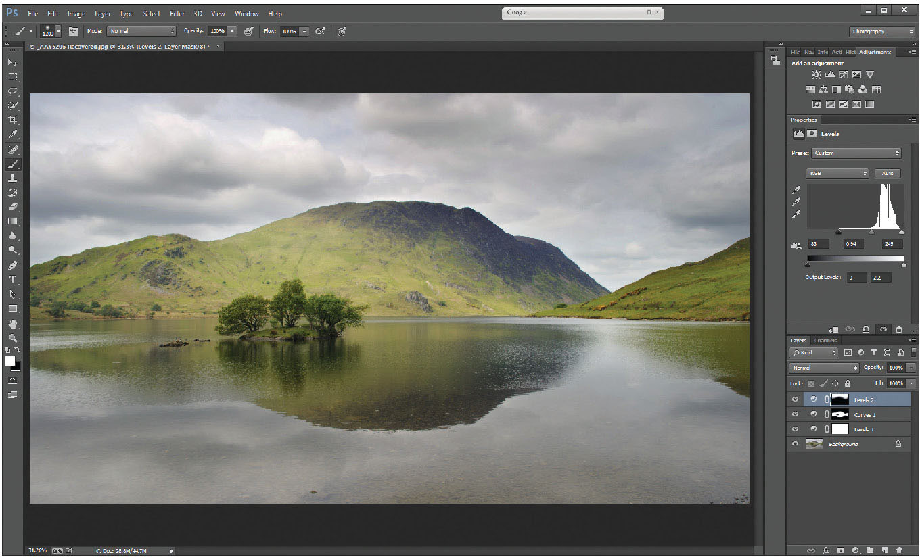Screen dimensions: 920x557
Task: Click the white output levels slider
Action: pyautogui.click(x=902, y=265)
